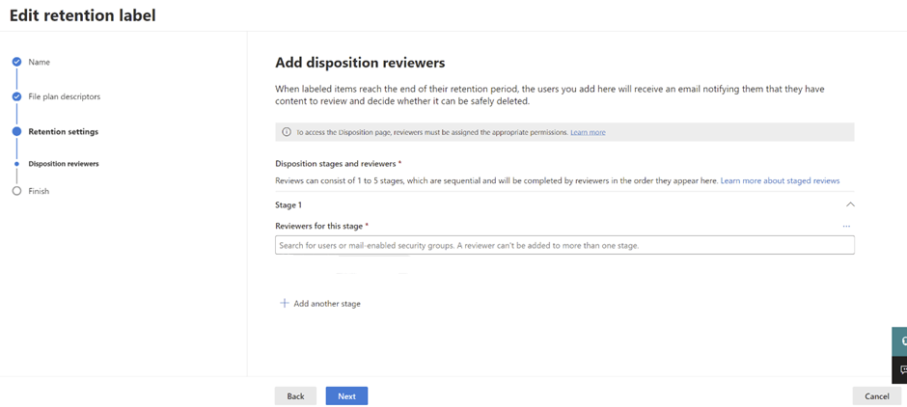
Task: Open the ellipsis more options for Stage 1
Action: (x=846, y=227)
